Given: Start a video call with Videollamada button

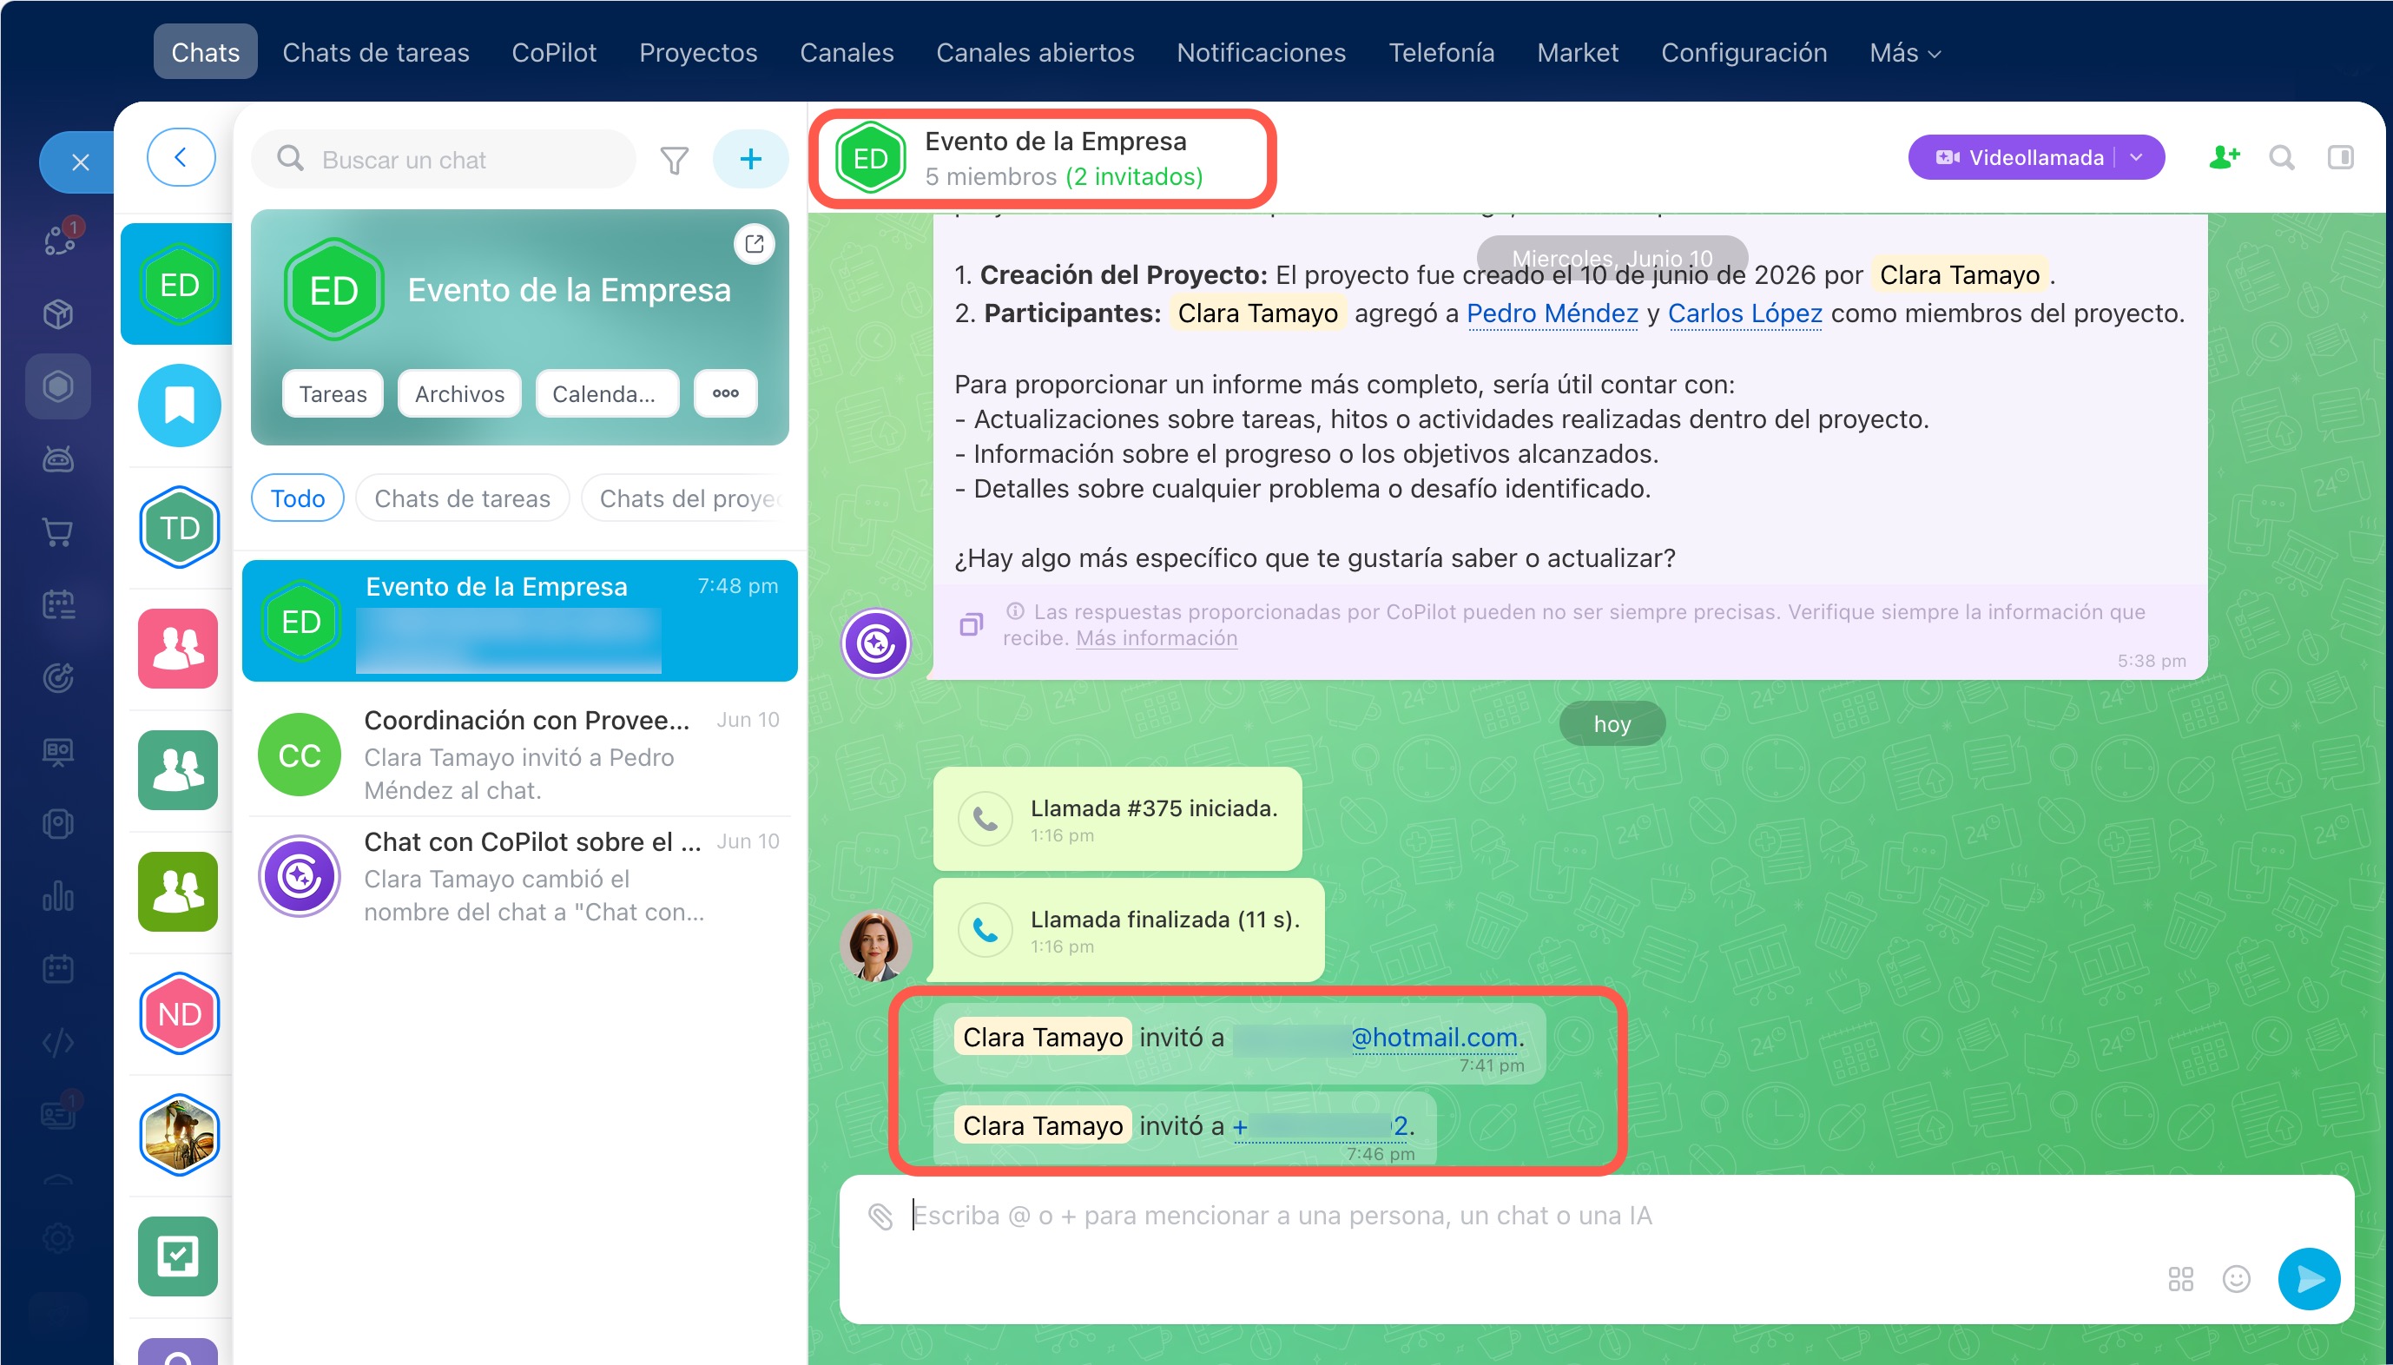Looking at the screenshot, I should click(x=2020, y=157).
